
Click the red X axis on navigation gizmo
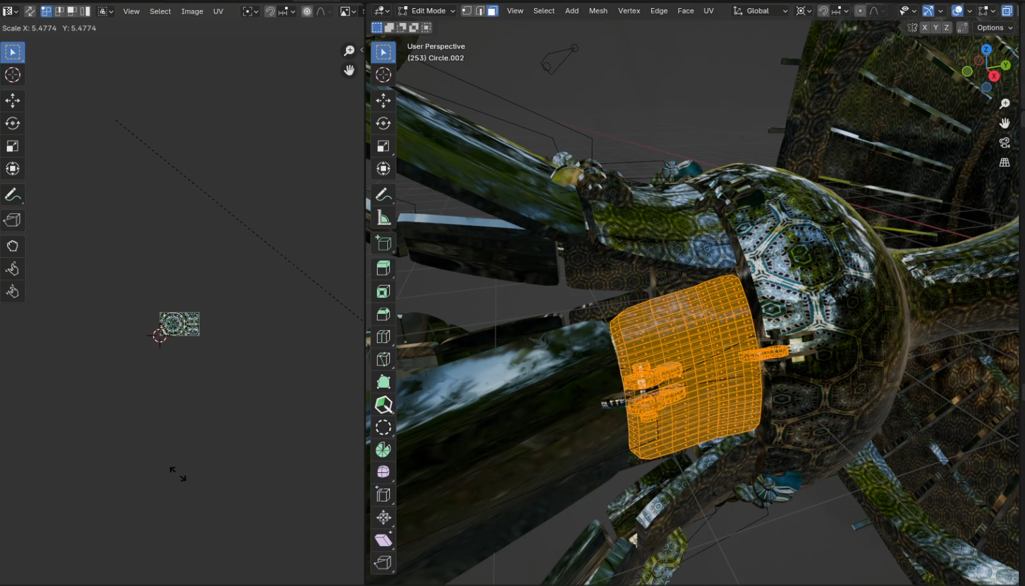(x=994, y=76)
